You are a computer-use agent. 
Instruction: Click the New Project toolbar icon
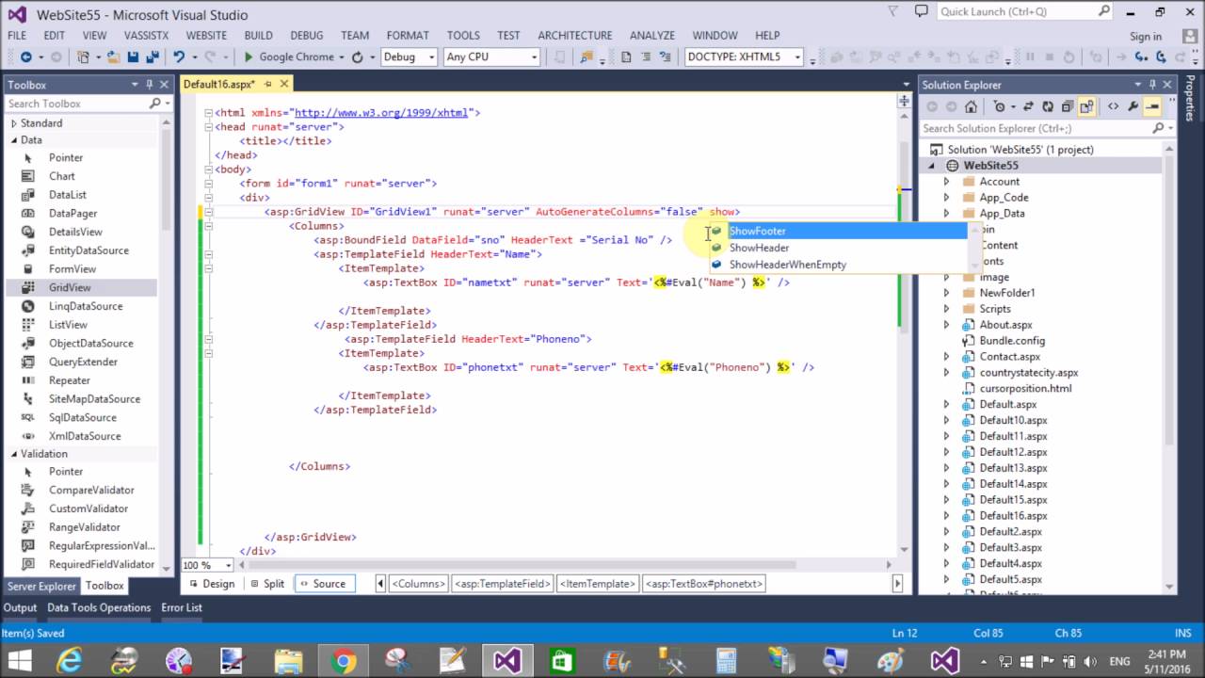[85, 56]
